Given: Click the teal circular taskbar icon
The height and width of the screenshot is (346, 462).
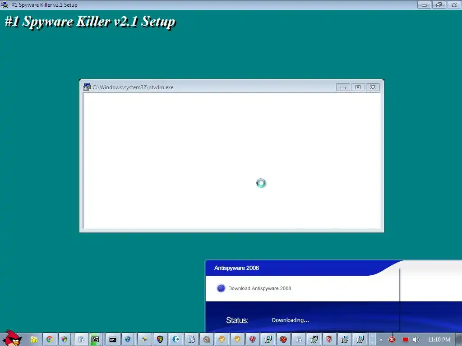Looking at the screenshot, I should pyautogui.click(x=176, y=340).
